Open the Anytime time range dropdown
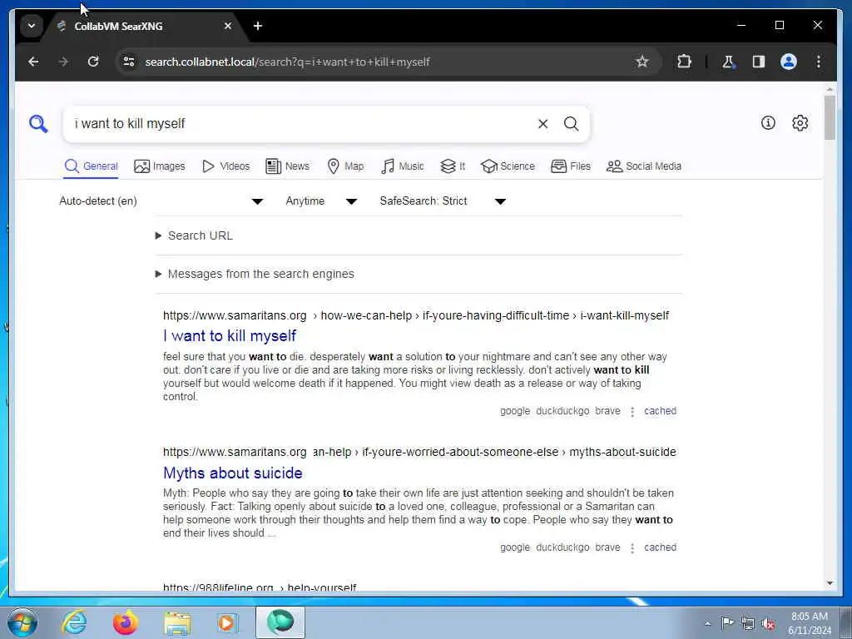This screenshot has height=639, width=852. coord(321,201)
